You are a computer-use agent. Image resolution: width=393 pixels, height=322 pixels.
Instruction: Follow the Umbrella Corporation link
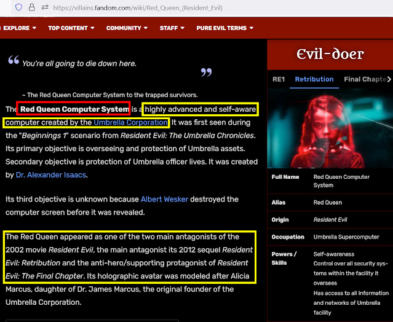[130, 122]
